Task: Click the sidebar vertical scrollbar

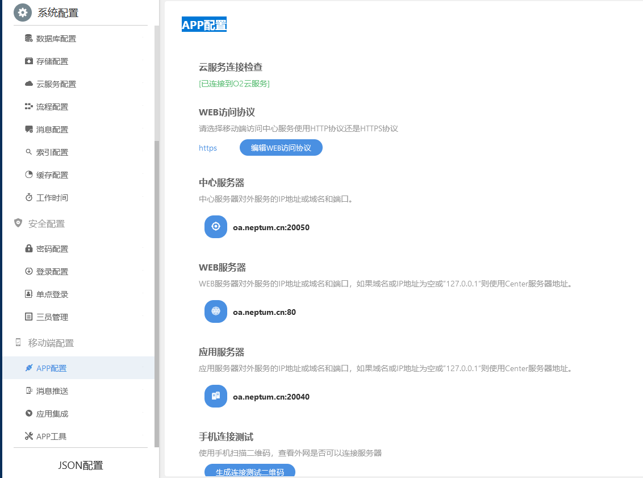Action: 157,293
